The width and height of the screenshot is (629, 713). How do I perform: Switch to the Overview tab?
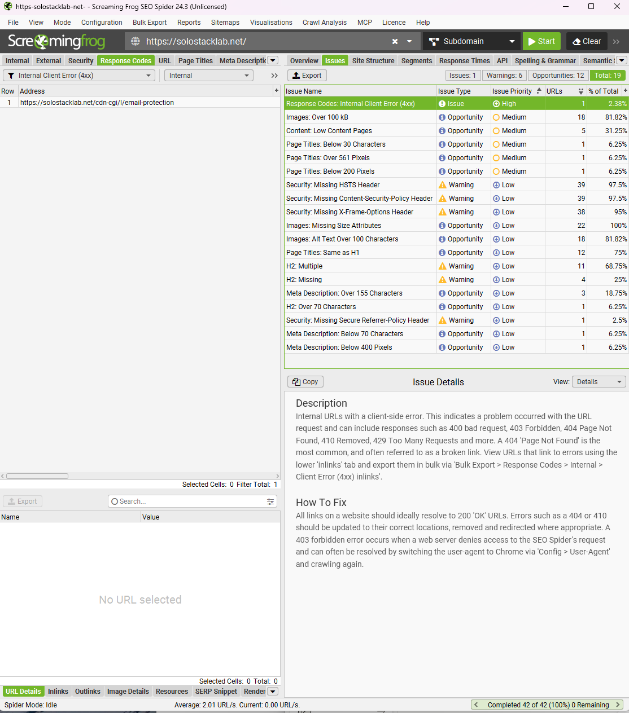point(304,61)
